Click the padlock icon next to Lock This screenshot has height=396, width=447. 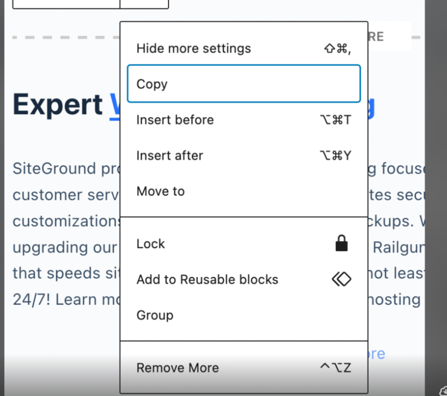point(341,243)
